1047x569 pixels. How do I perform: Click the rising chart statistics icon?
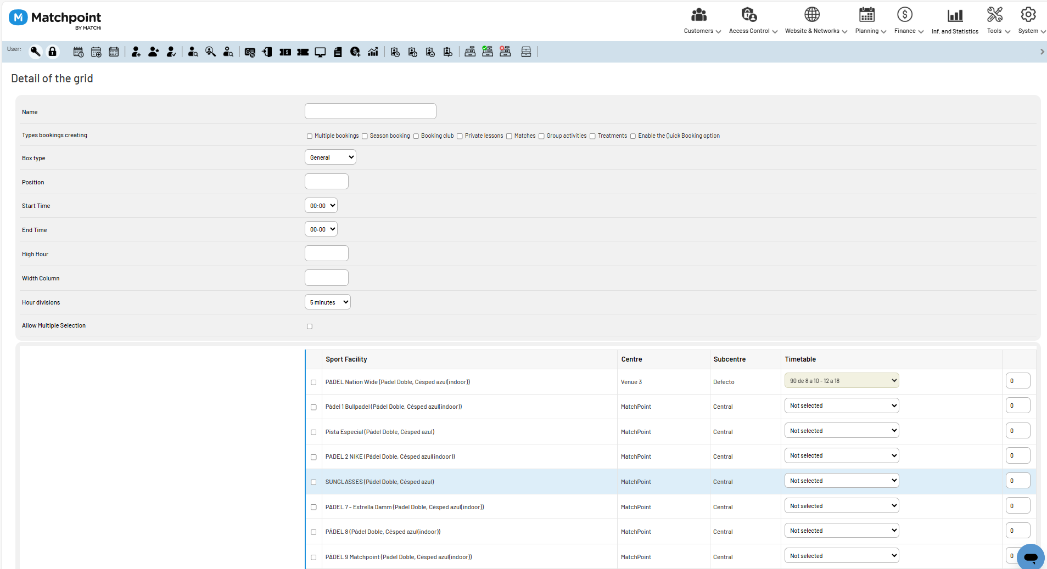click(x=373, y=52)
